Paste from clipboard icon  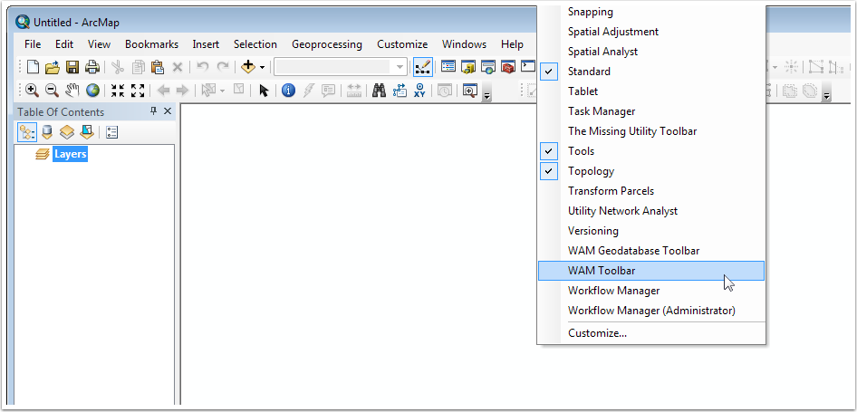pos(158,67)
